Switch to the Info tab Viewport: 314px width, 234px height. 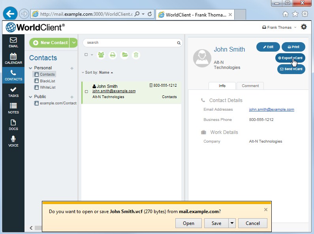[x=222, y=85]
